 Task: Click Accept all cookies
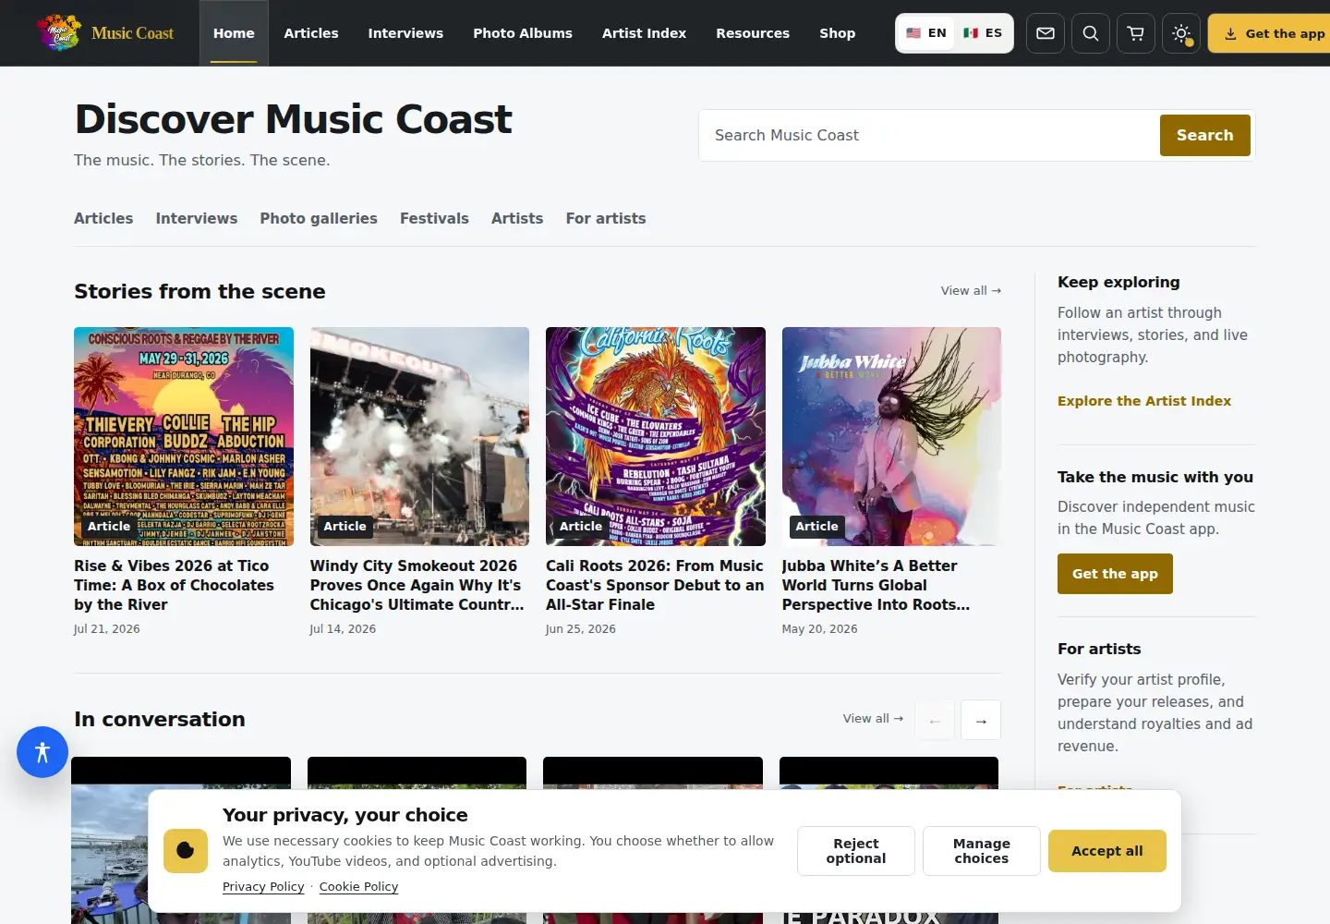(x=1107, y=851)
